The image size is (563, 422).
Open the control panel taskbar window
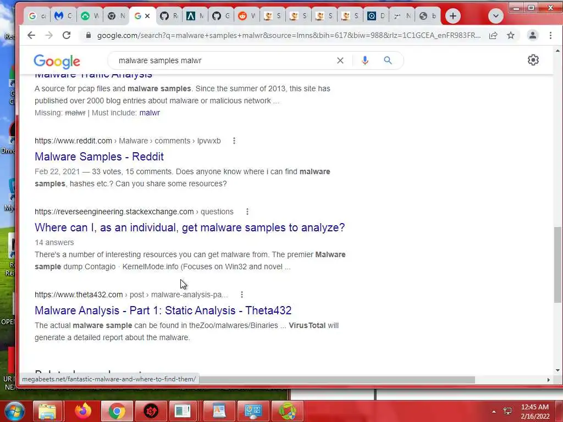(x=253, y=411)
